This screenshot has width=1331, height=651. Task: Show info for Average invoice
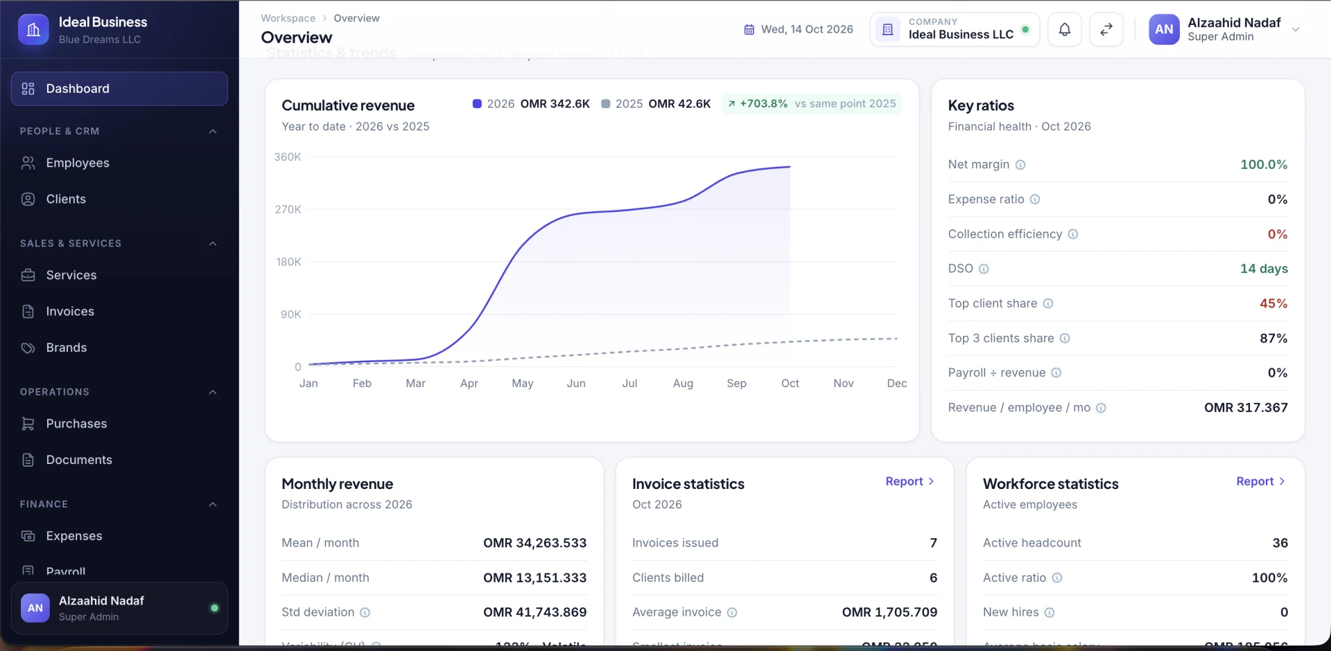pos(732,612)
